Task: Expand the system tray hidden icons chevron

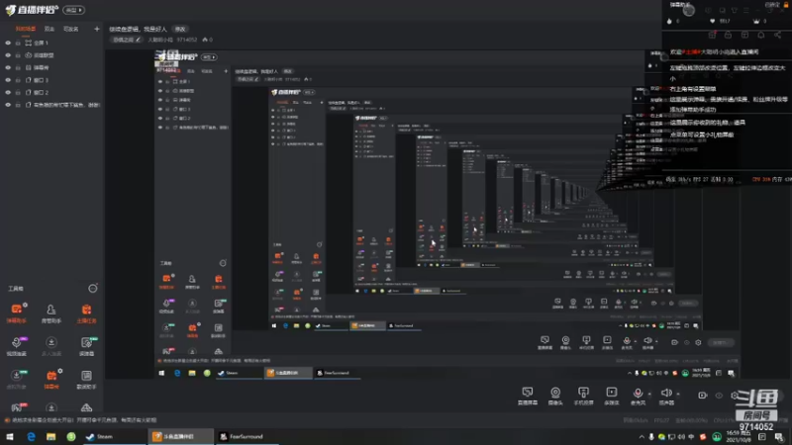Action: coord(642,437)
